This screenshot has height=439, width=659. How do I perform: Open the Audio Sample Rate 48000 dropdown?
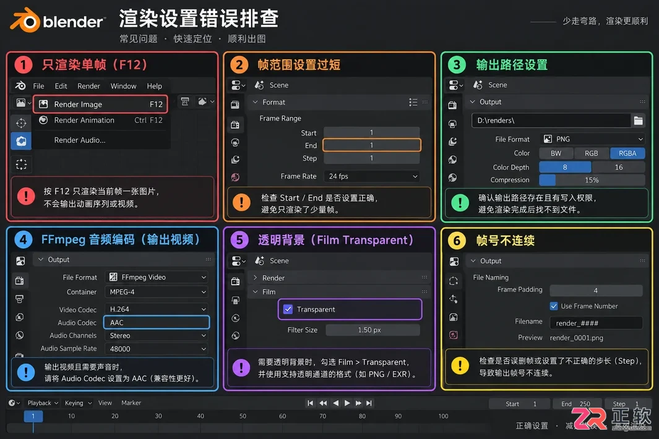tap(157, 349)
